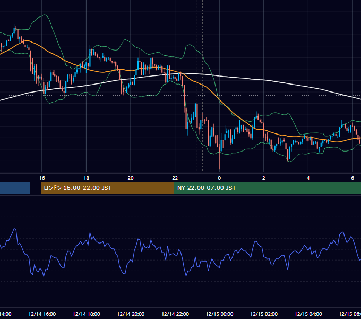Click the 12/14 20:00 time label

coord(131,314)
